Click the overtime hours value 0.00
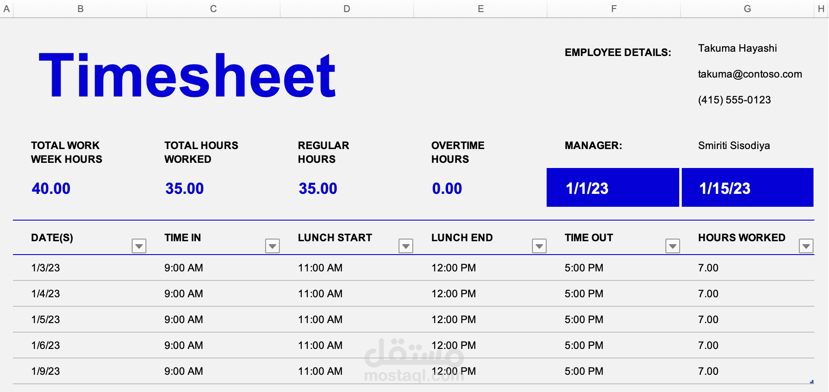 [447, 189]
